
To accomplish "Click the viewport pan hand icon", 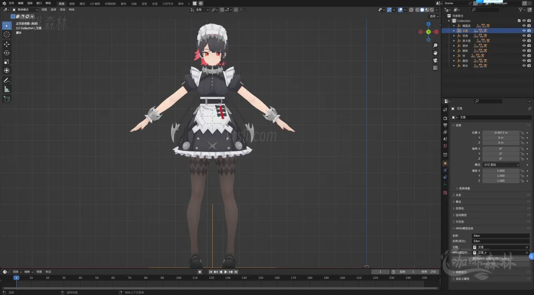I will (x=435, y=53).
